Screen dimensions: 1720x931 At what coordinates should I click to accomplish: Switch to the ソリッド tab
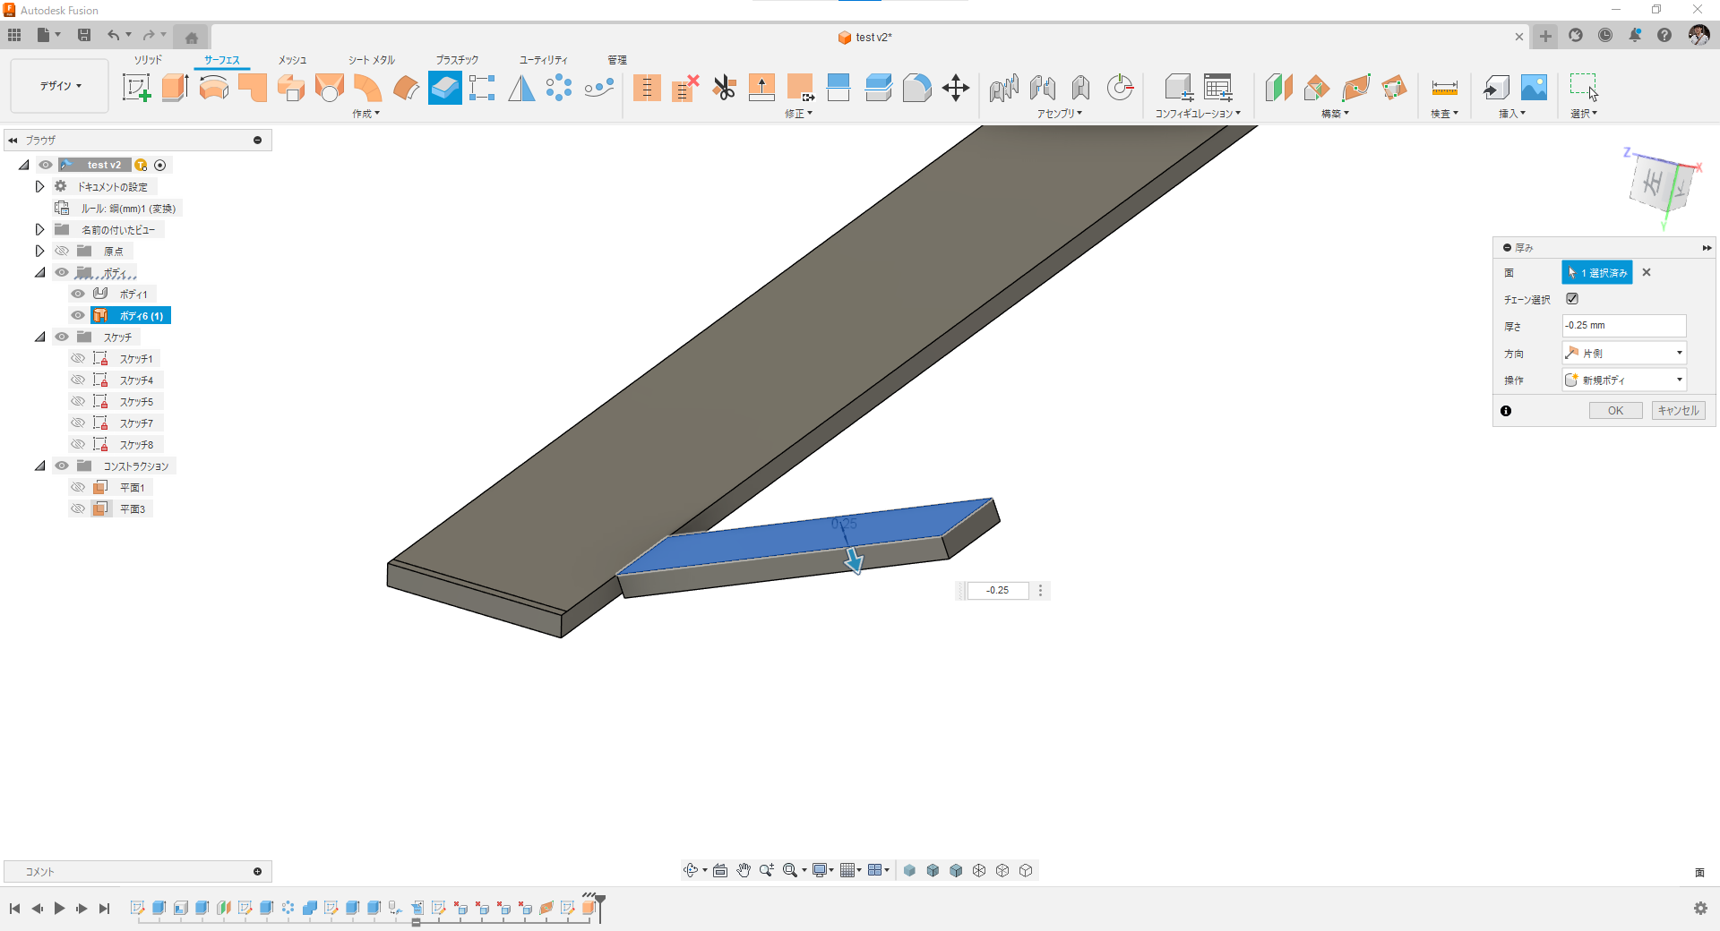tap(148, 60)
